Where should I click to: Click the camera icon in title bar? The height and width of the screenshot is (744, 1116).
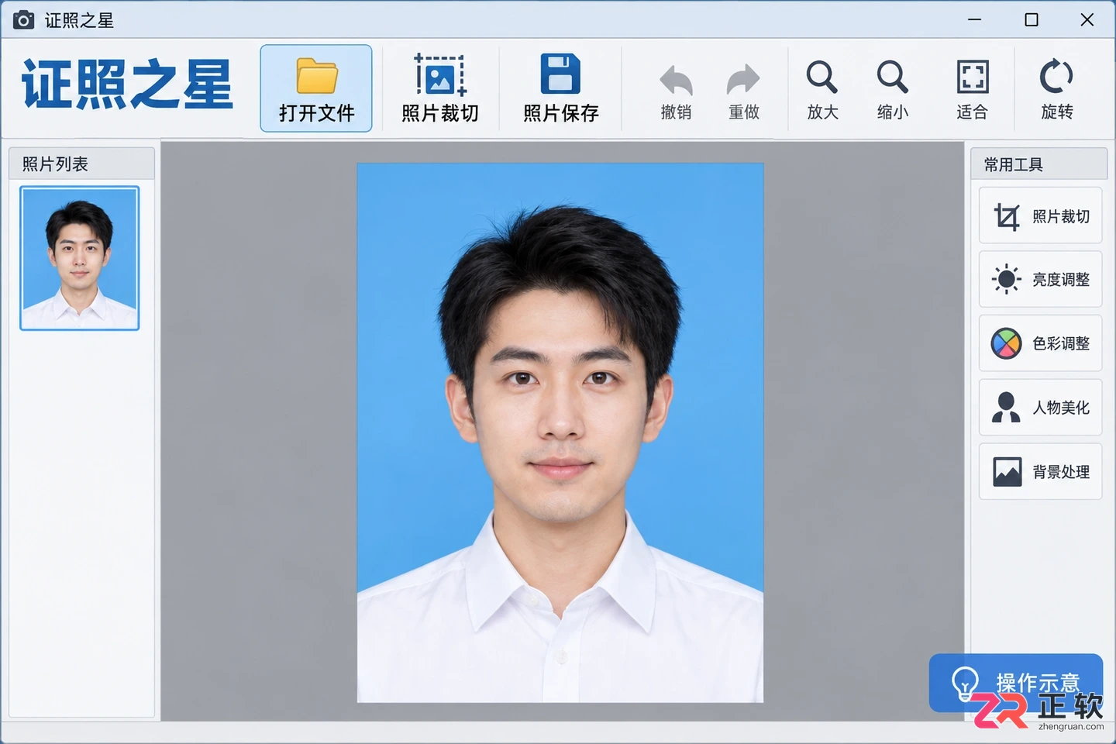coord(24,19)
